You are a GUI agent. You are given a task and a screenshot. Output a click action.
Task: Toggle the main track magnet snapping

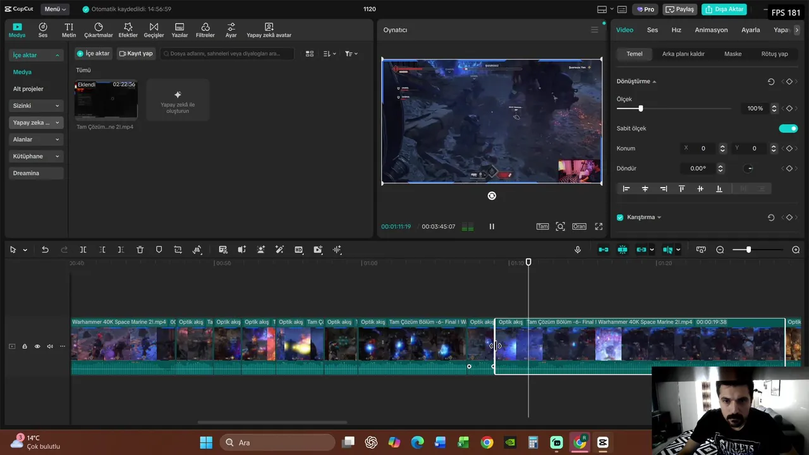604,250
